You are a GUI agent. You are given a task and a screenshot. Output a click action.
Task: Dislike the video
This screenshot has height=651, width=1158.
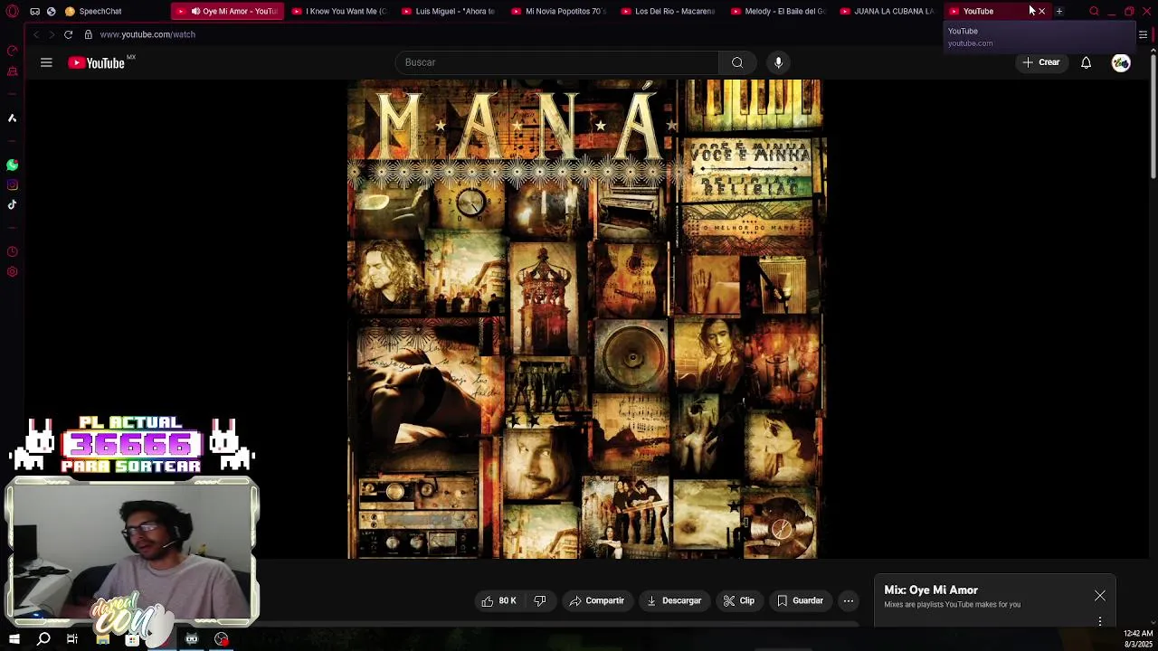click(540, 600)
